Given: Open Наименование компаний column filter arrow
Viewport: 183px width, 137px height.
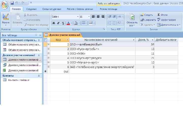Looking at the screenshot, I should tap(134, 40).
